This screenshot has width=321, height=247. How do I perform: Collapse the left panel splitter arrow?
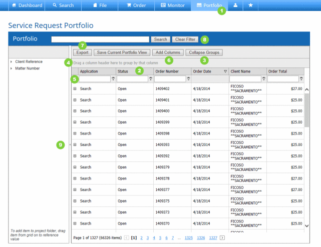pos(70,144)
